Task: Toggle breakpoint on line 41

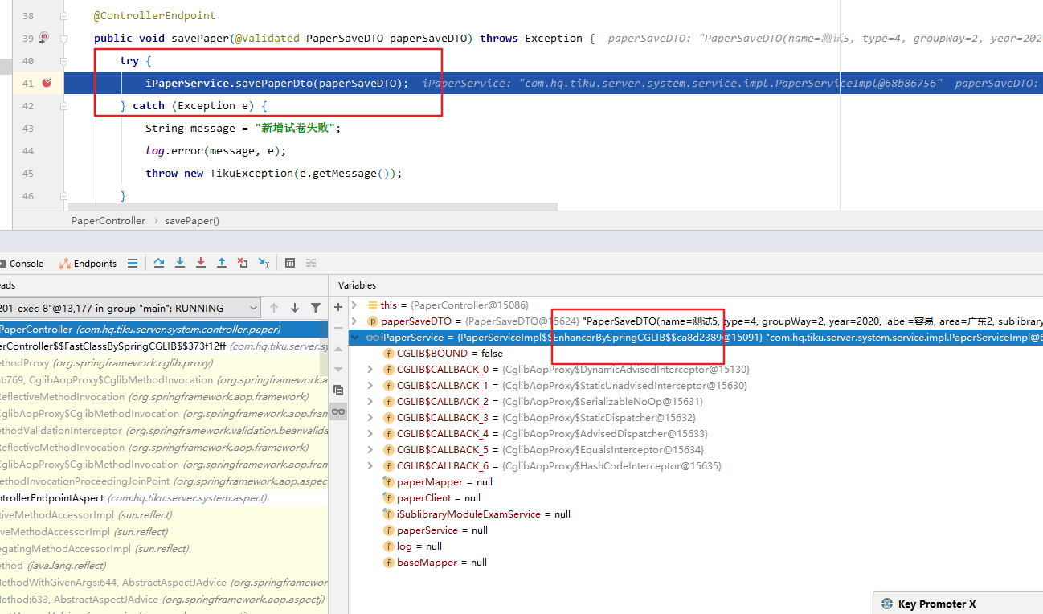Action: (47, 82)
